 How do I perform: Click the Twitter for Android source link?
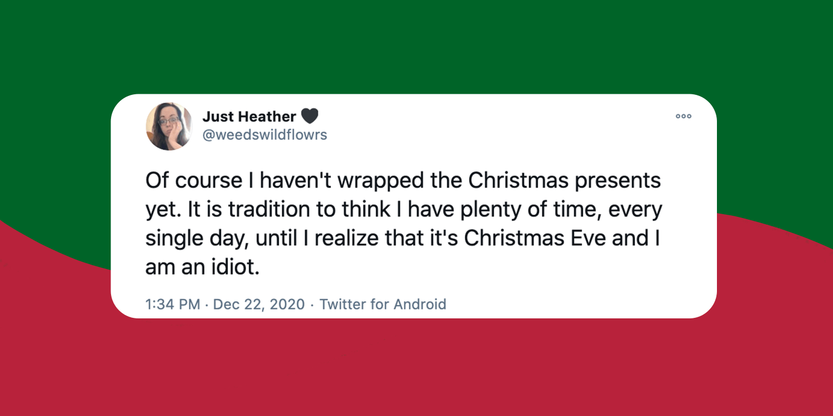click(x=383, y=304)
